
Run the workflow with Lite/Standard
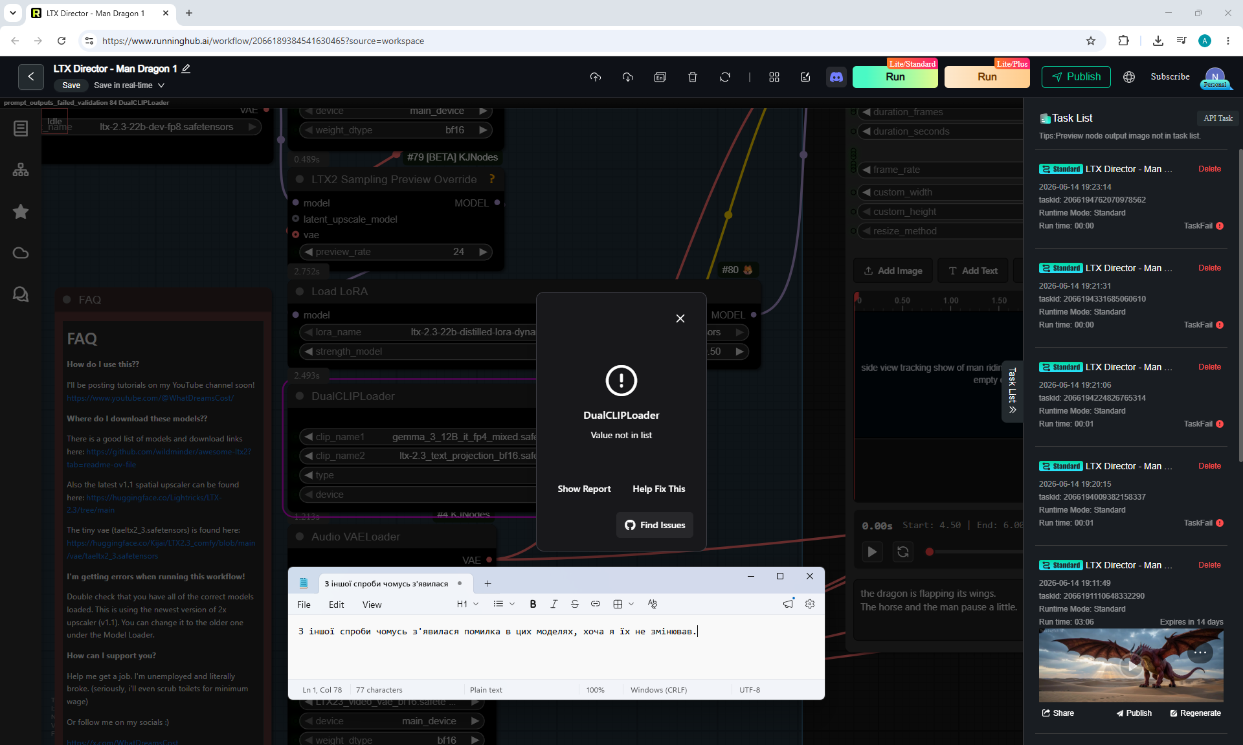[x=895, y=77]
